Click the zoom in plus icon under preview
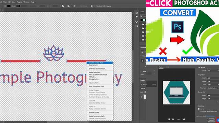This screenshot has height=123, width=219. click(184, 119)
